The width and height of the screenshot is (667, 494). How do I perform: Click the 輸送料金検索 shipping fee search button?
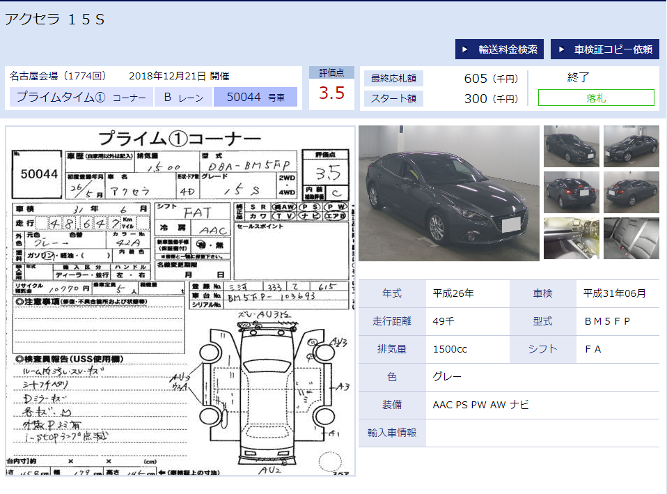(501, 49)
